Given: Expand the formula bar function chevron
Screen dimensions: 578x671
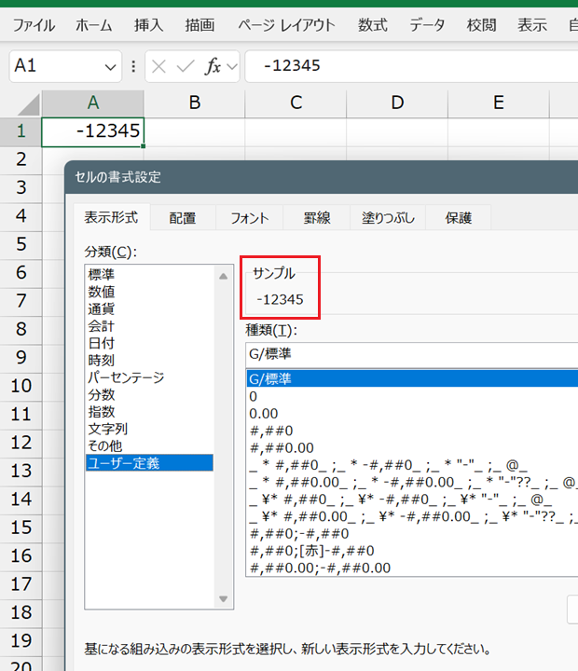Looking at the screenshot, I should pyautogui.click(x=231, y=66).
